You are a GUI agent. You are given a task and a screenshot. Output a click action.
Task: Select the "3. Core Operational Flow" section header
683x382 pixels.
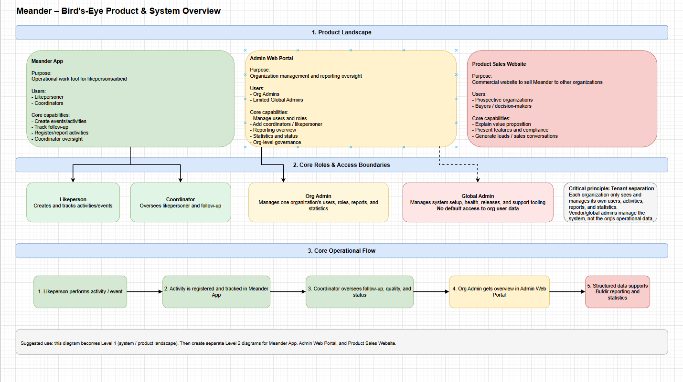341,251
